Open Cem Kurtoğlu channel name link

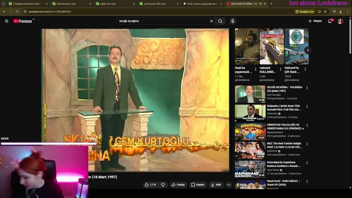click(274, 95)
